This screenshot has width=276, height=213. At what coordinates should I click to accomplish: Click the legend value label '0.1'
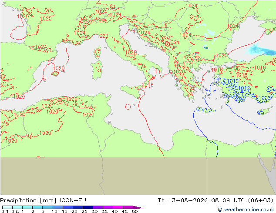tap(5, 211)
